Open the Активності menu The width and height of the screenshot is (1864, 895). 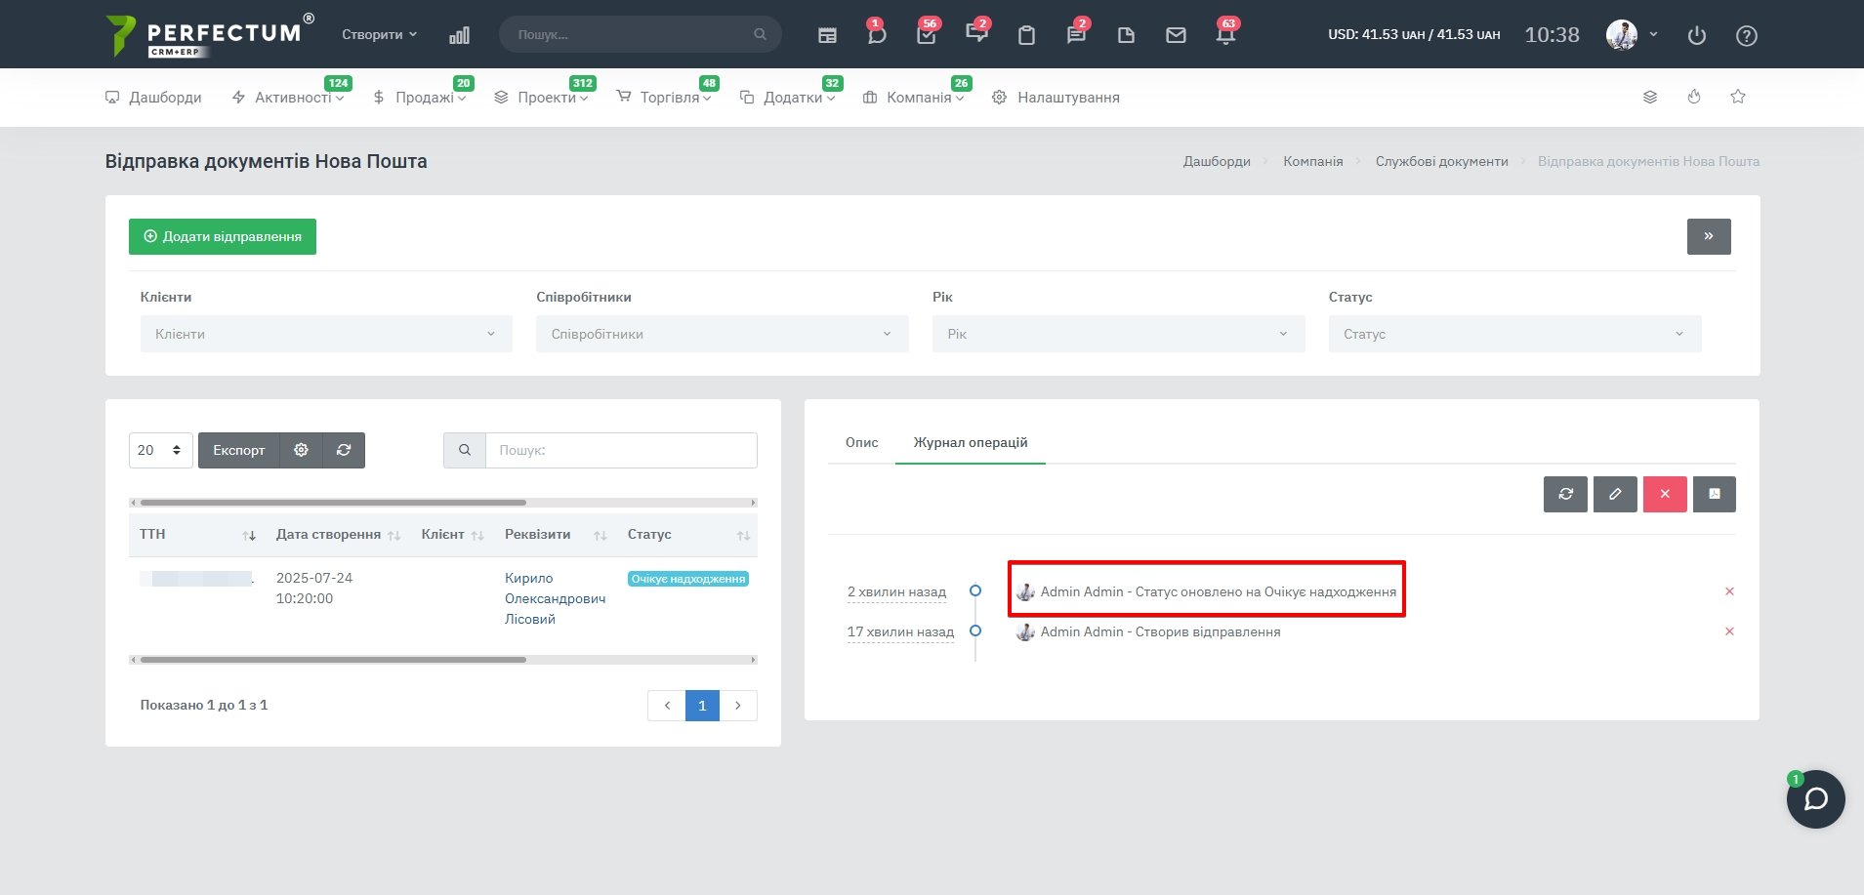(288, 98)
